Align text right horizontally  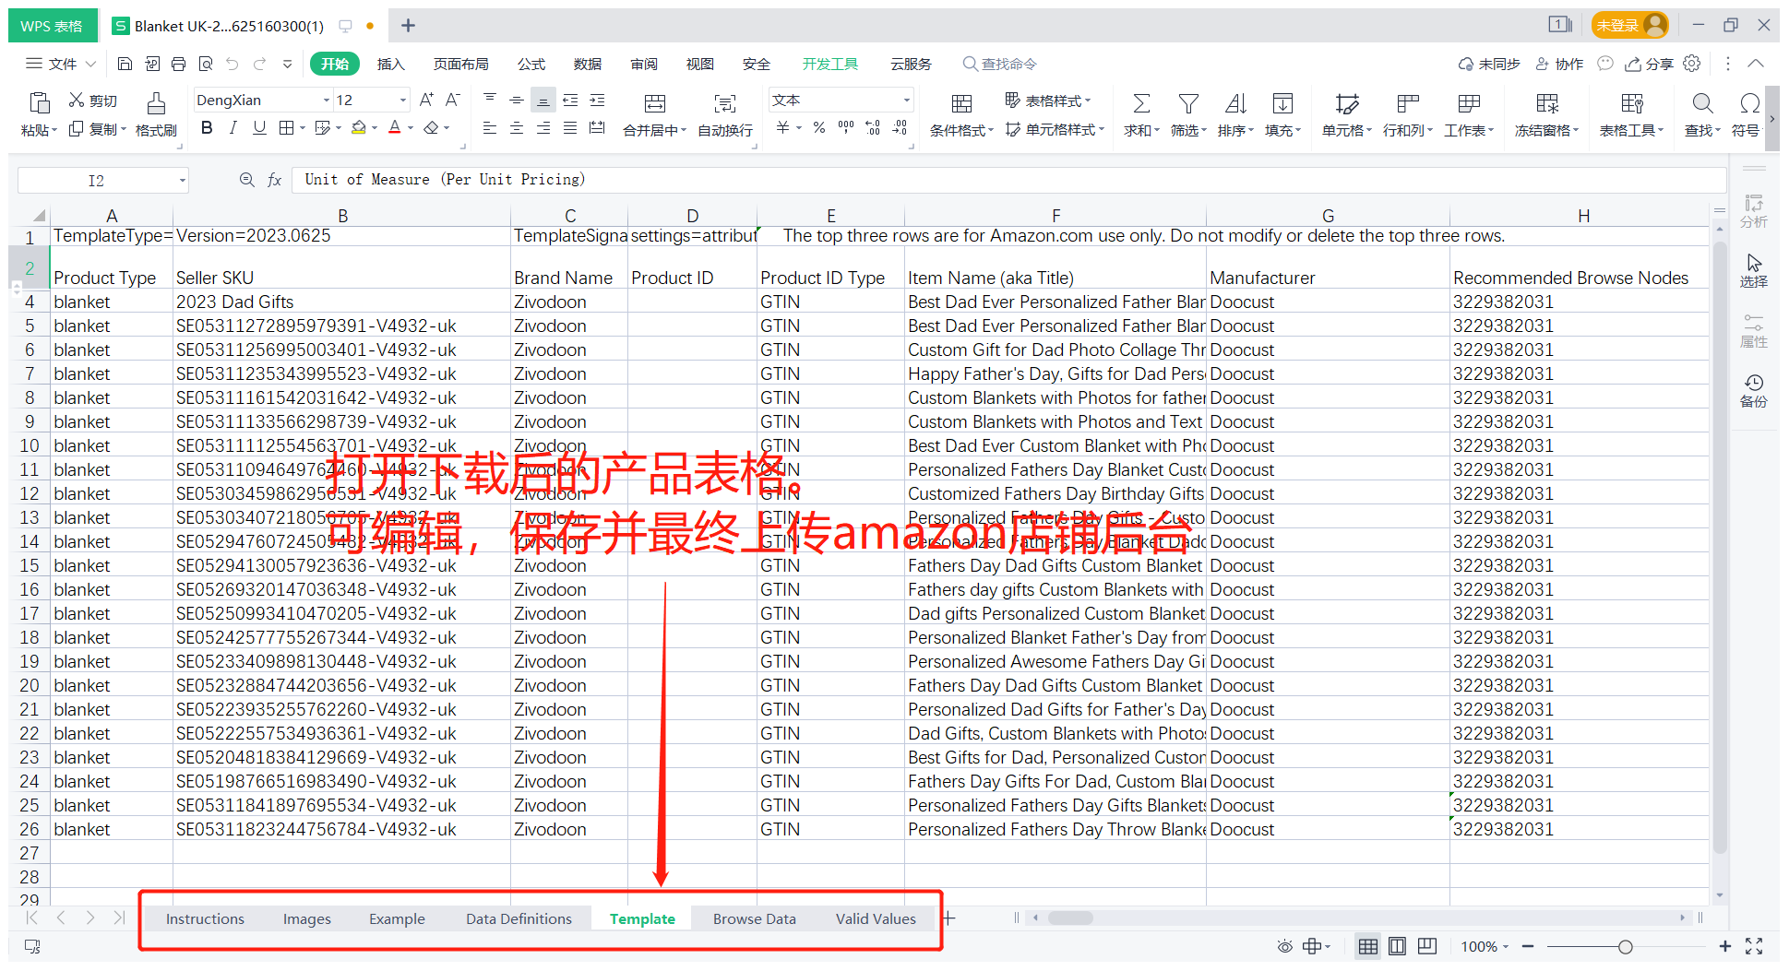tap(543, 128)
